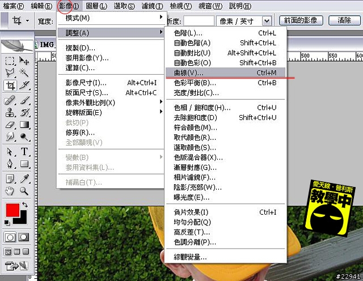The height and width of the screenshot is (281, 363).
Task: Switch to Full Screen mode
Action: click(x=26, y=252)
